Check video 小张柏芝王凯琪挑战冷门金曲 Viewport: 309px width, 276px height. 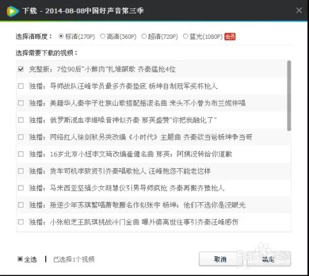click(x=20, y=222)
